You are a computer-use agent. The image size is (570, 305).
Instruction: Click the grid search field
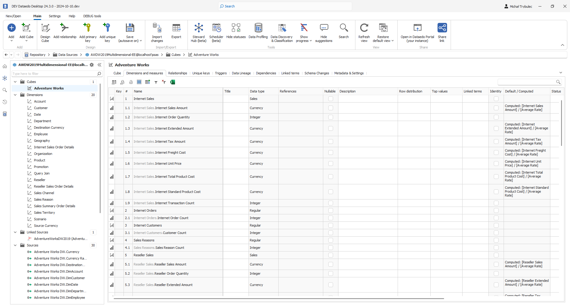coord(527,82)
